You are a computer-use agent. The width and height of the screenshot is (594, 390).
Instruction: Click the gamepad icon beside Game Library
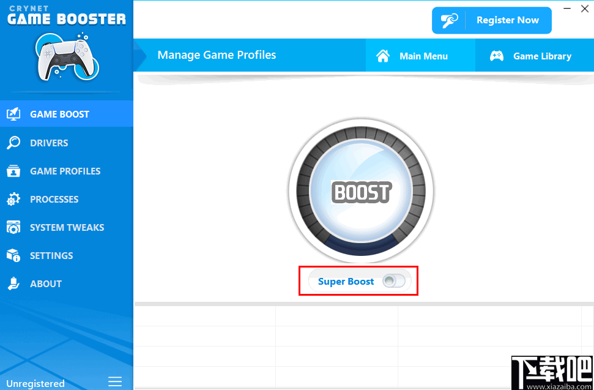[497, 56]
